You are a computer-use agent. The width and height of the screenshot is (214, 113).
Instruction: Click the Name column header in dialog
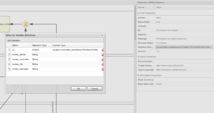tap(21, 45)
